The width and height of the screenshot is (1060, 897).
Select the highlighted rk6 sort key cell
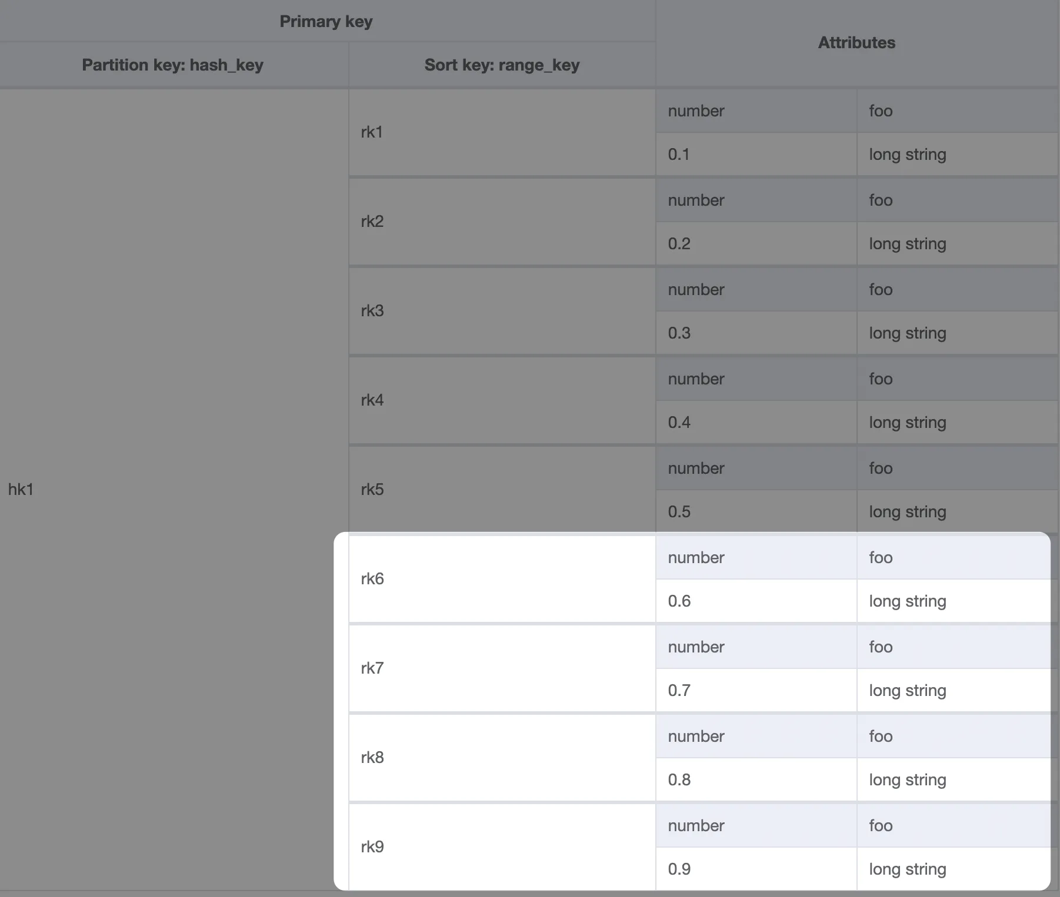[x=372, y=579]
